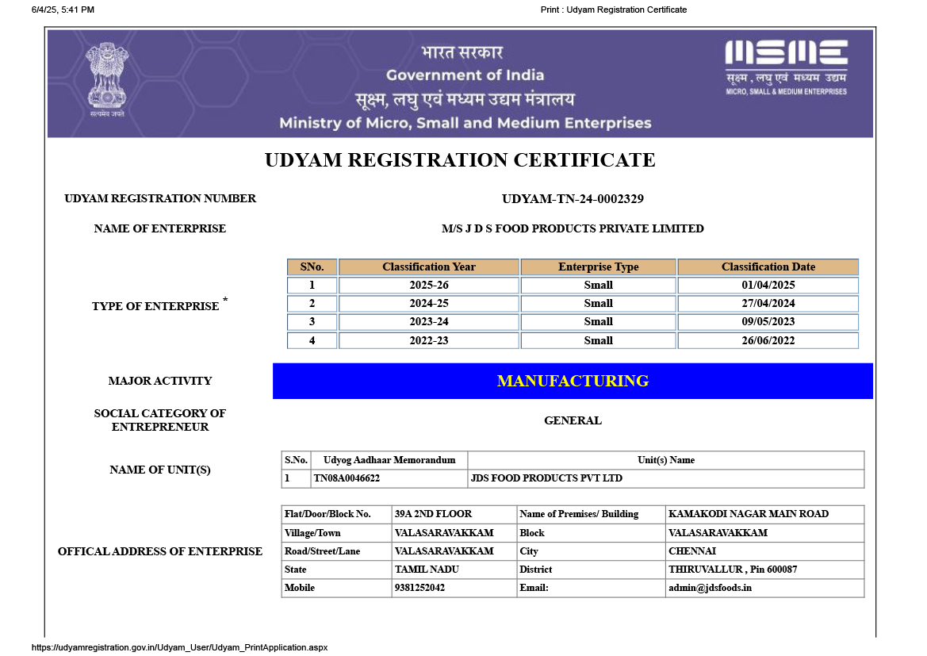The image size is (927, 656).
Task: Select the enterprise name M/S J D S FOOD PRODUCTS
Action: tap(572, 228)
